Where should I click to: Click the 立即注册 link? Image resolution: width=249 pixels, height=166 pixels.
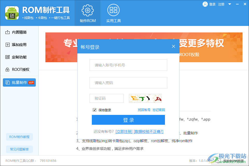124,132
